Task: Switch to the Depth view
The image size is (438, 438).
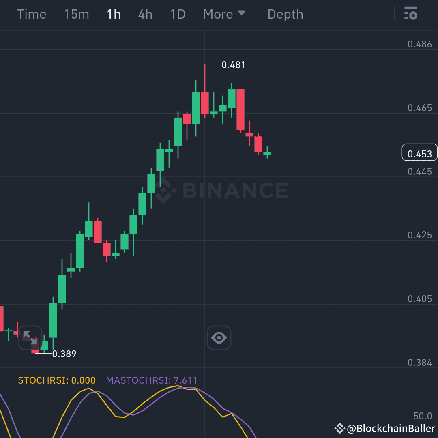Action: click(285, 14)
